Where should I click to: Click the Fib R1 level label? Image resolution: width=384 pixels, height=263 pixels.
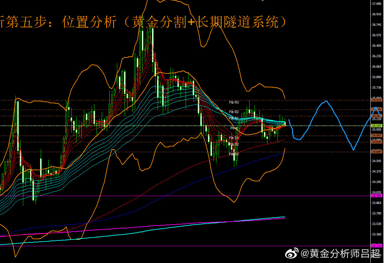click(234, 118)
